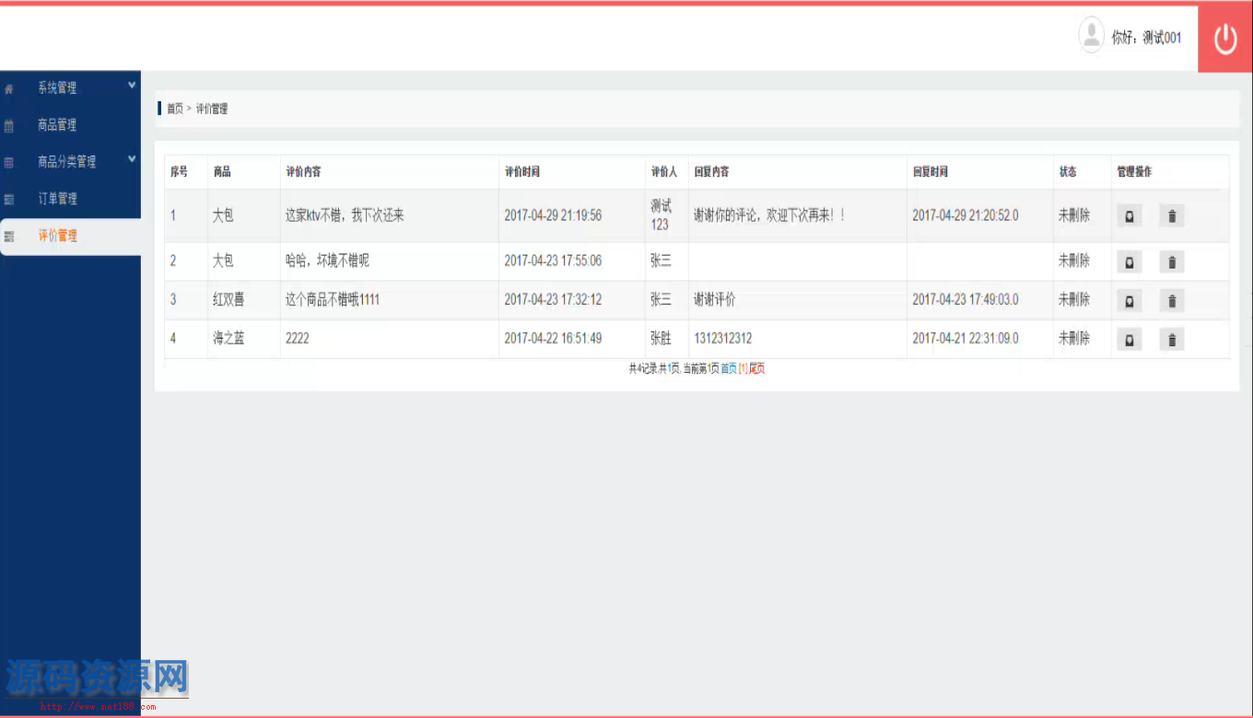This screenshot has width=1253, height=718.
Task: Click page number [1] in pagination
Action: tap(743, 368)
